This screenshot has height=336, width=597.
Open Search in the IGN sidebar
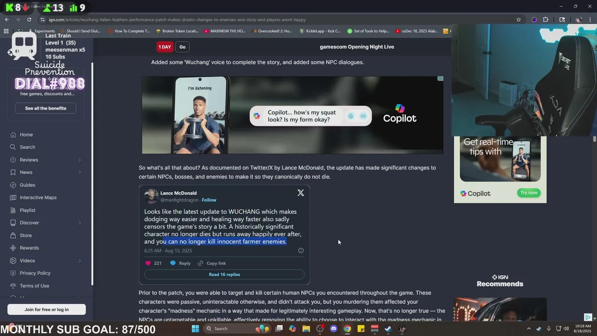27,147
